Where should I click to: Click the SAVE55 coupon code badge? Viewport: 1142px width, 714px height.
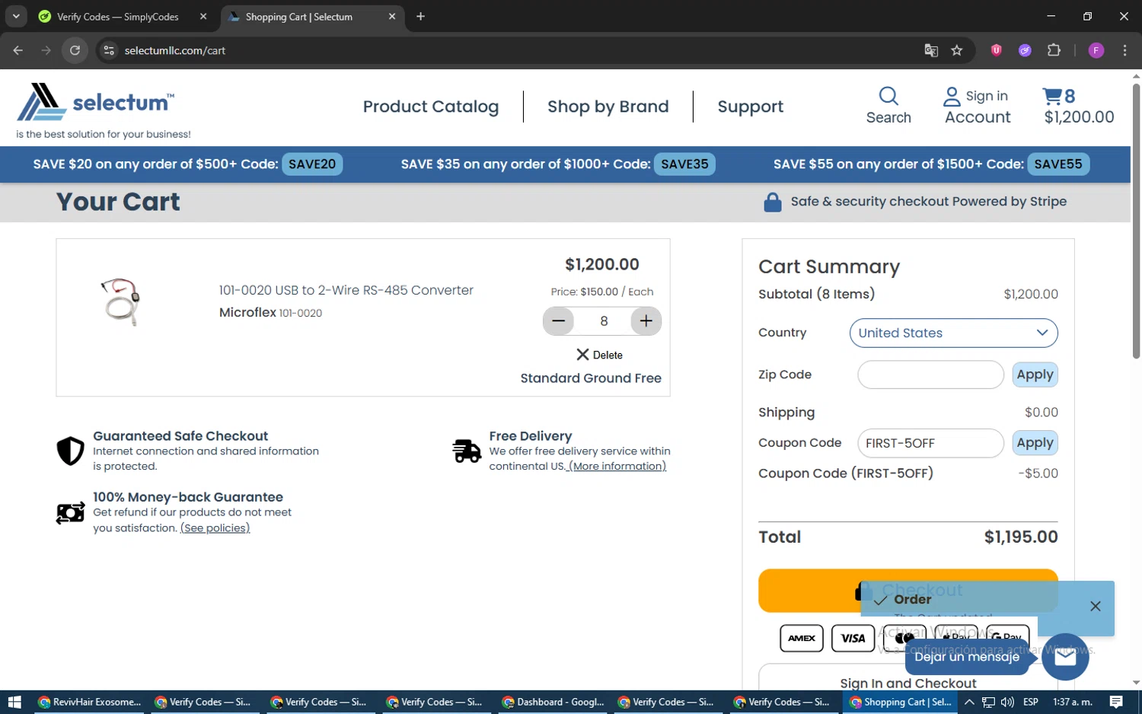[x=1058, y=164]
